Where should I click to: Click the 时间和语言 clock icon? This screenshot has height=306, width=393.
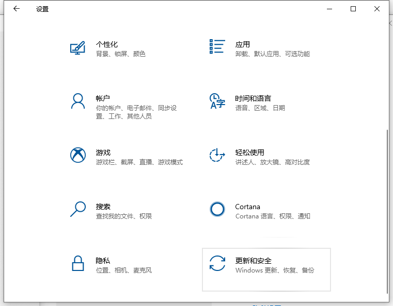pos(217,101)
